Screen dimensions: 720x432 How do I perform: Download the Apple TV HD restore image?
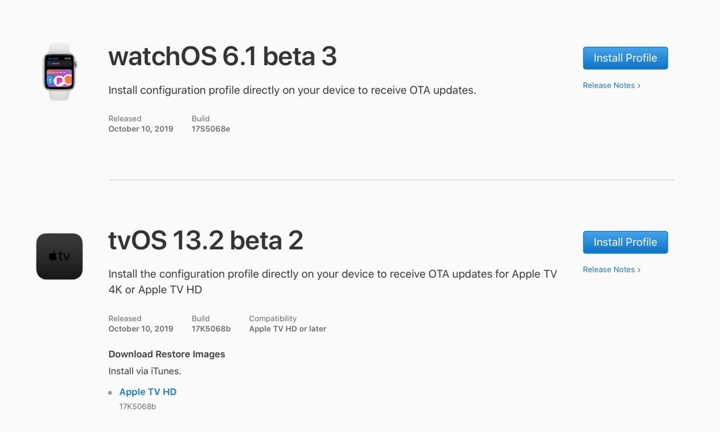148,392
